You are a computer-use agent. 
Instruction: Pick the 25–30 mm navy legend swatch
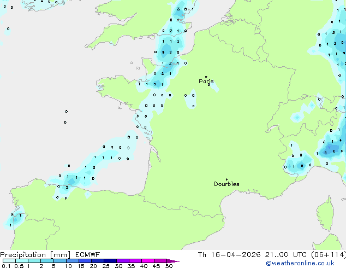pos(110,261)
